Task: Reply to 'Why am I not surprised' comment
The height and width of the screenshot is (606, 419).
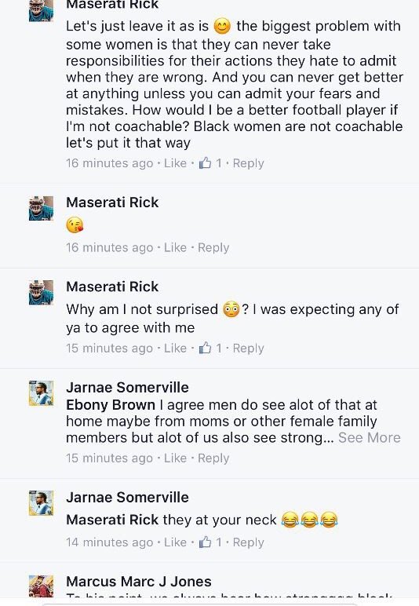Action: point(248,349)
